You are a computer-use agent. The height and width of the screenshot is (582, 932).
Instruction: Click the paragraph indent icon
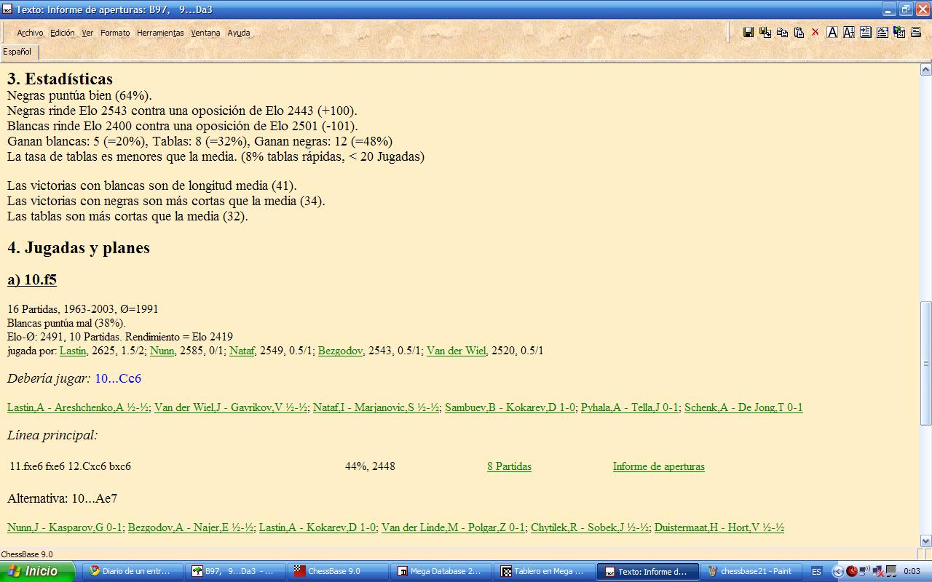pyautogui.click(x=865, y=32)
